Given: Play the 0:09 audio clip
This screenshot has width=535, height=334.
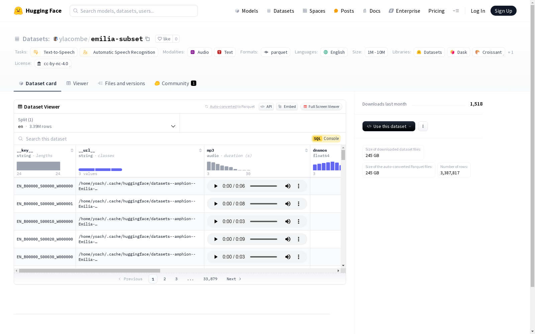Looking at the screenshot, I should click(216, 239).
